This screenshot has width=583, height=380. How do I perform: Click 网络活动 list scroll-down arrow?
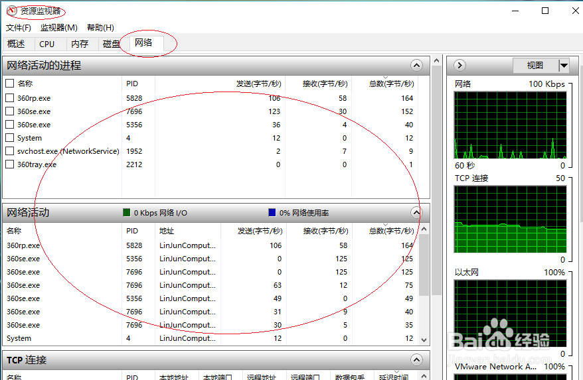pos(424,340)
